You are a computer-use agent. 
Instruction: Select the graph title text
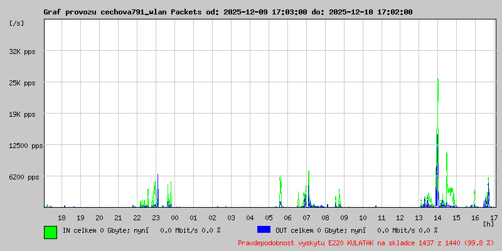pos(228,12)
